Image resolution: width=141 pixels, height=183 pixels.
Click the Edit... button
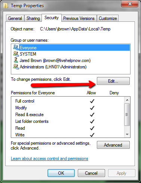(x=113, y=81)
